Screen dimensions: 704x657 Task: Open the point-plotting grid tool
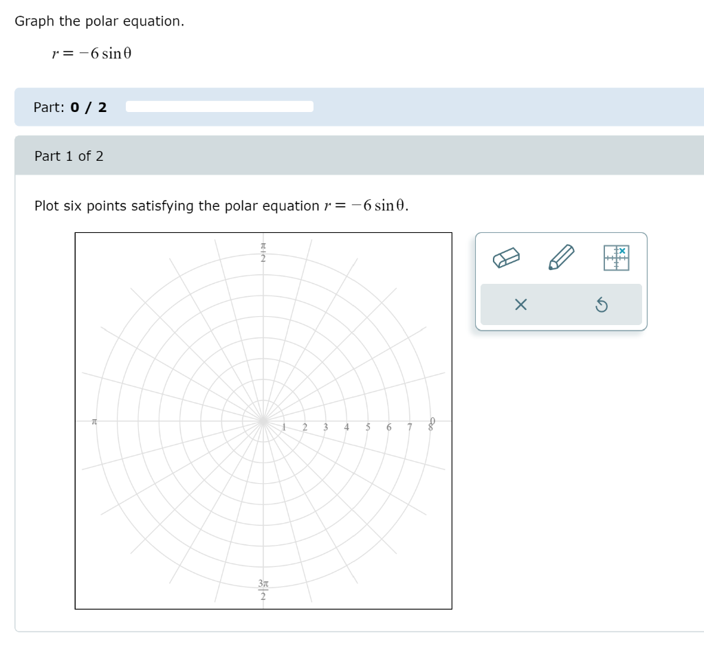click(616, 258)
